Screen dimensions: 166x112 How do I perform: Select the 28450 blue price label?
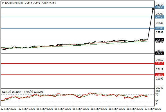(160, 7)
